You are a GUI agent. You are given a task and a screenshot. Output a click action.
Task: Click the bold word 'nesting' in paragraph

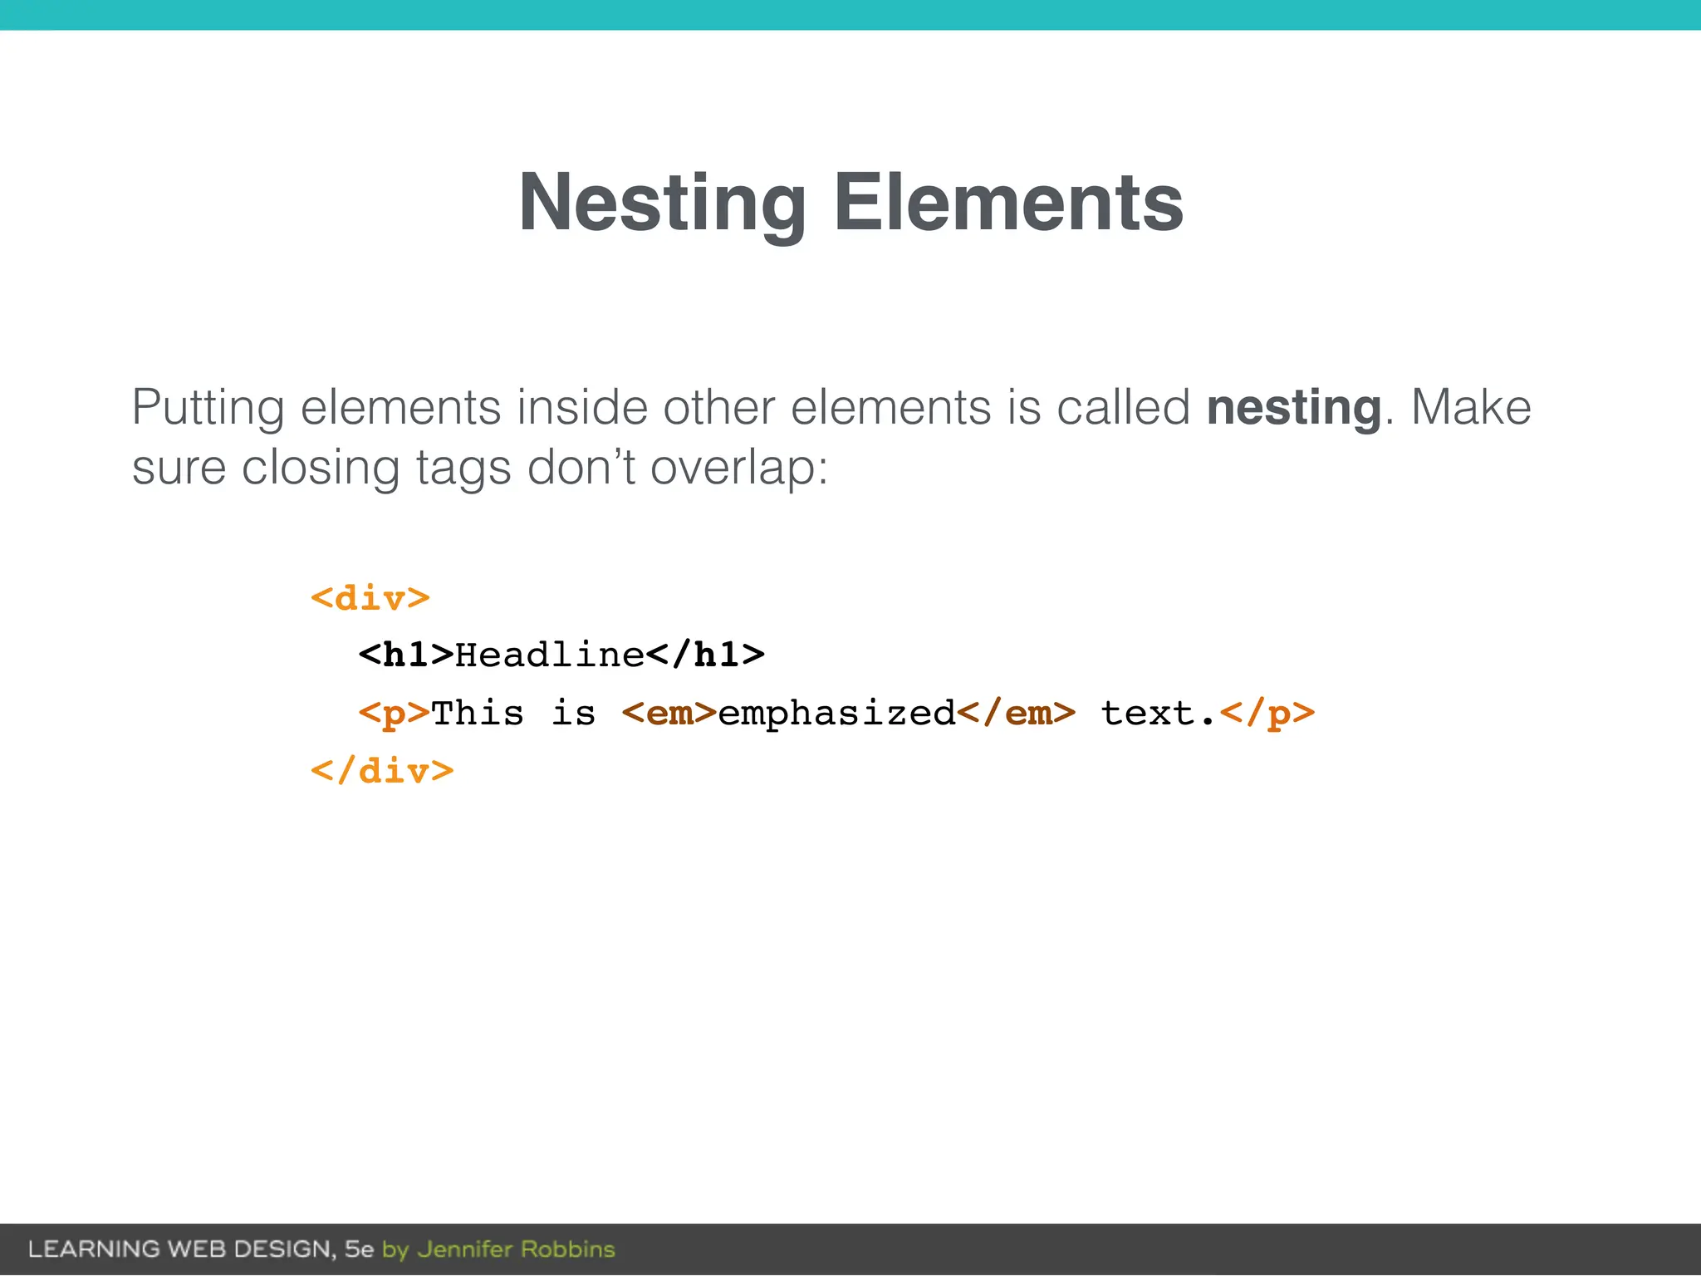click(x=1294, y=409)
